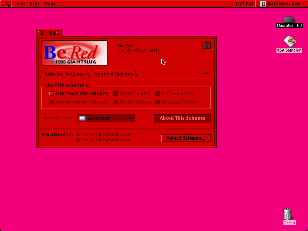Viewport: 308px width, 231px height.
Task: Click the window collapse box in title tab
Action: 58,33
